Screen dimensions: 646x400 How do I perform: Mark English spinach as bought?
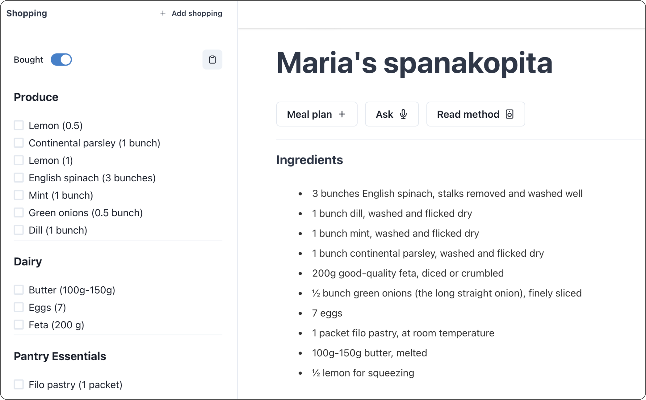(19, 178)
